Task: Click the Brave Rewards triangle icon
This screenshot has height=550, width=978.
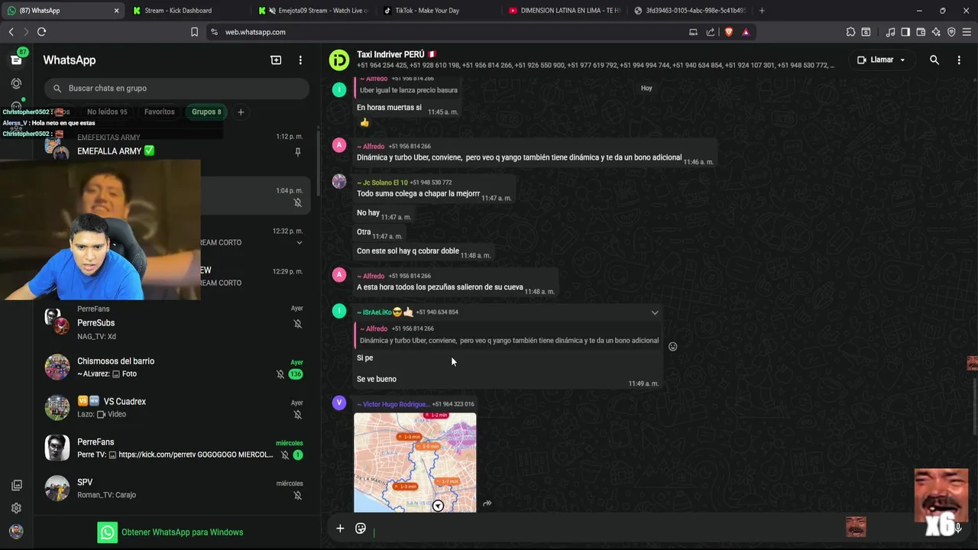Action: pos(746,32)
